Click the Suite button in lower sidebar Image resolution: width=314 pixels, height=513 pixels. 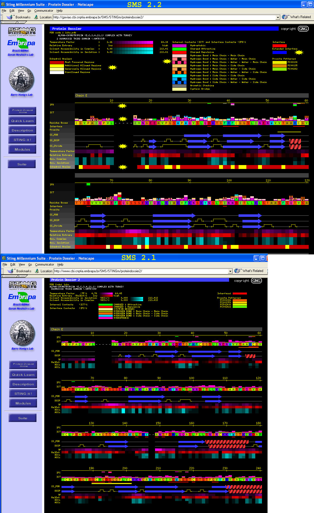[x=23, y=418]
